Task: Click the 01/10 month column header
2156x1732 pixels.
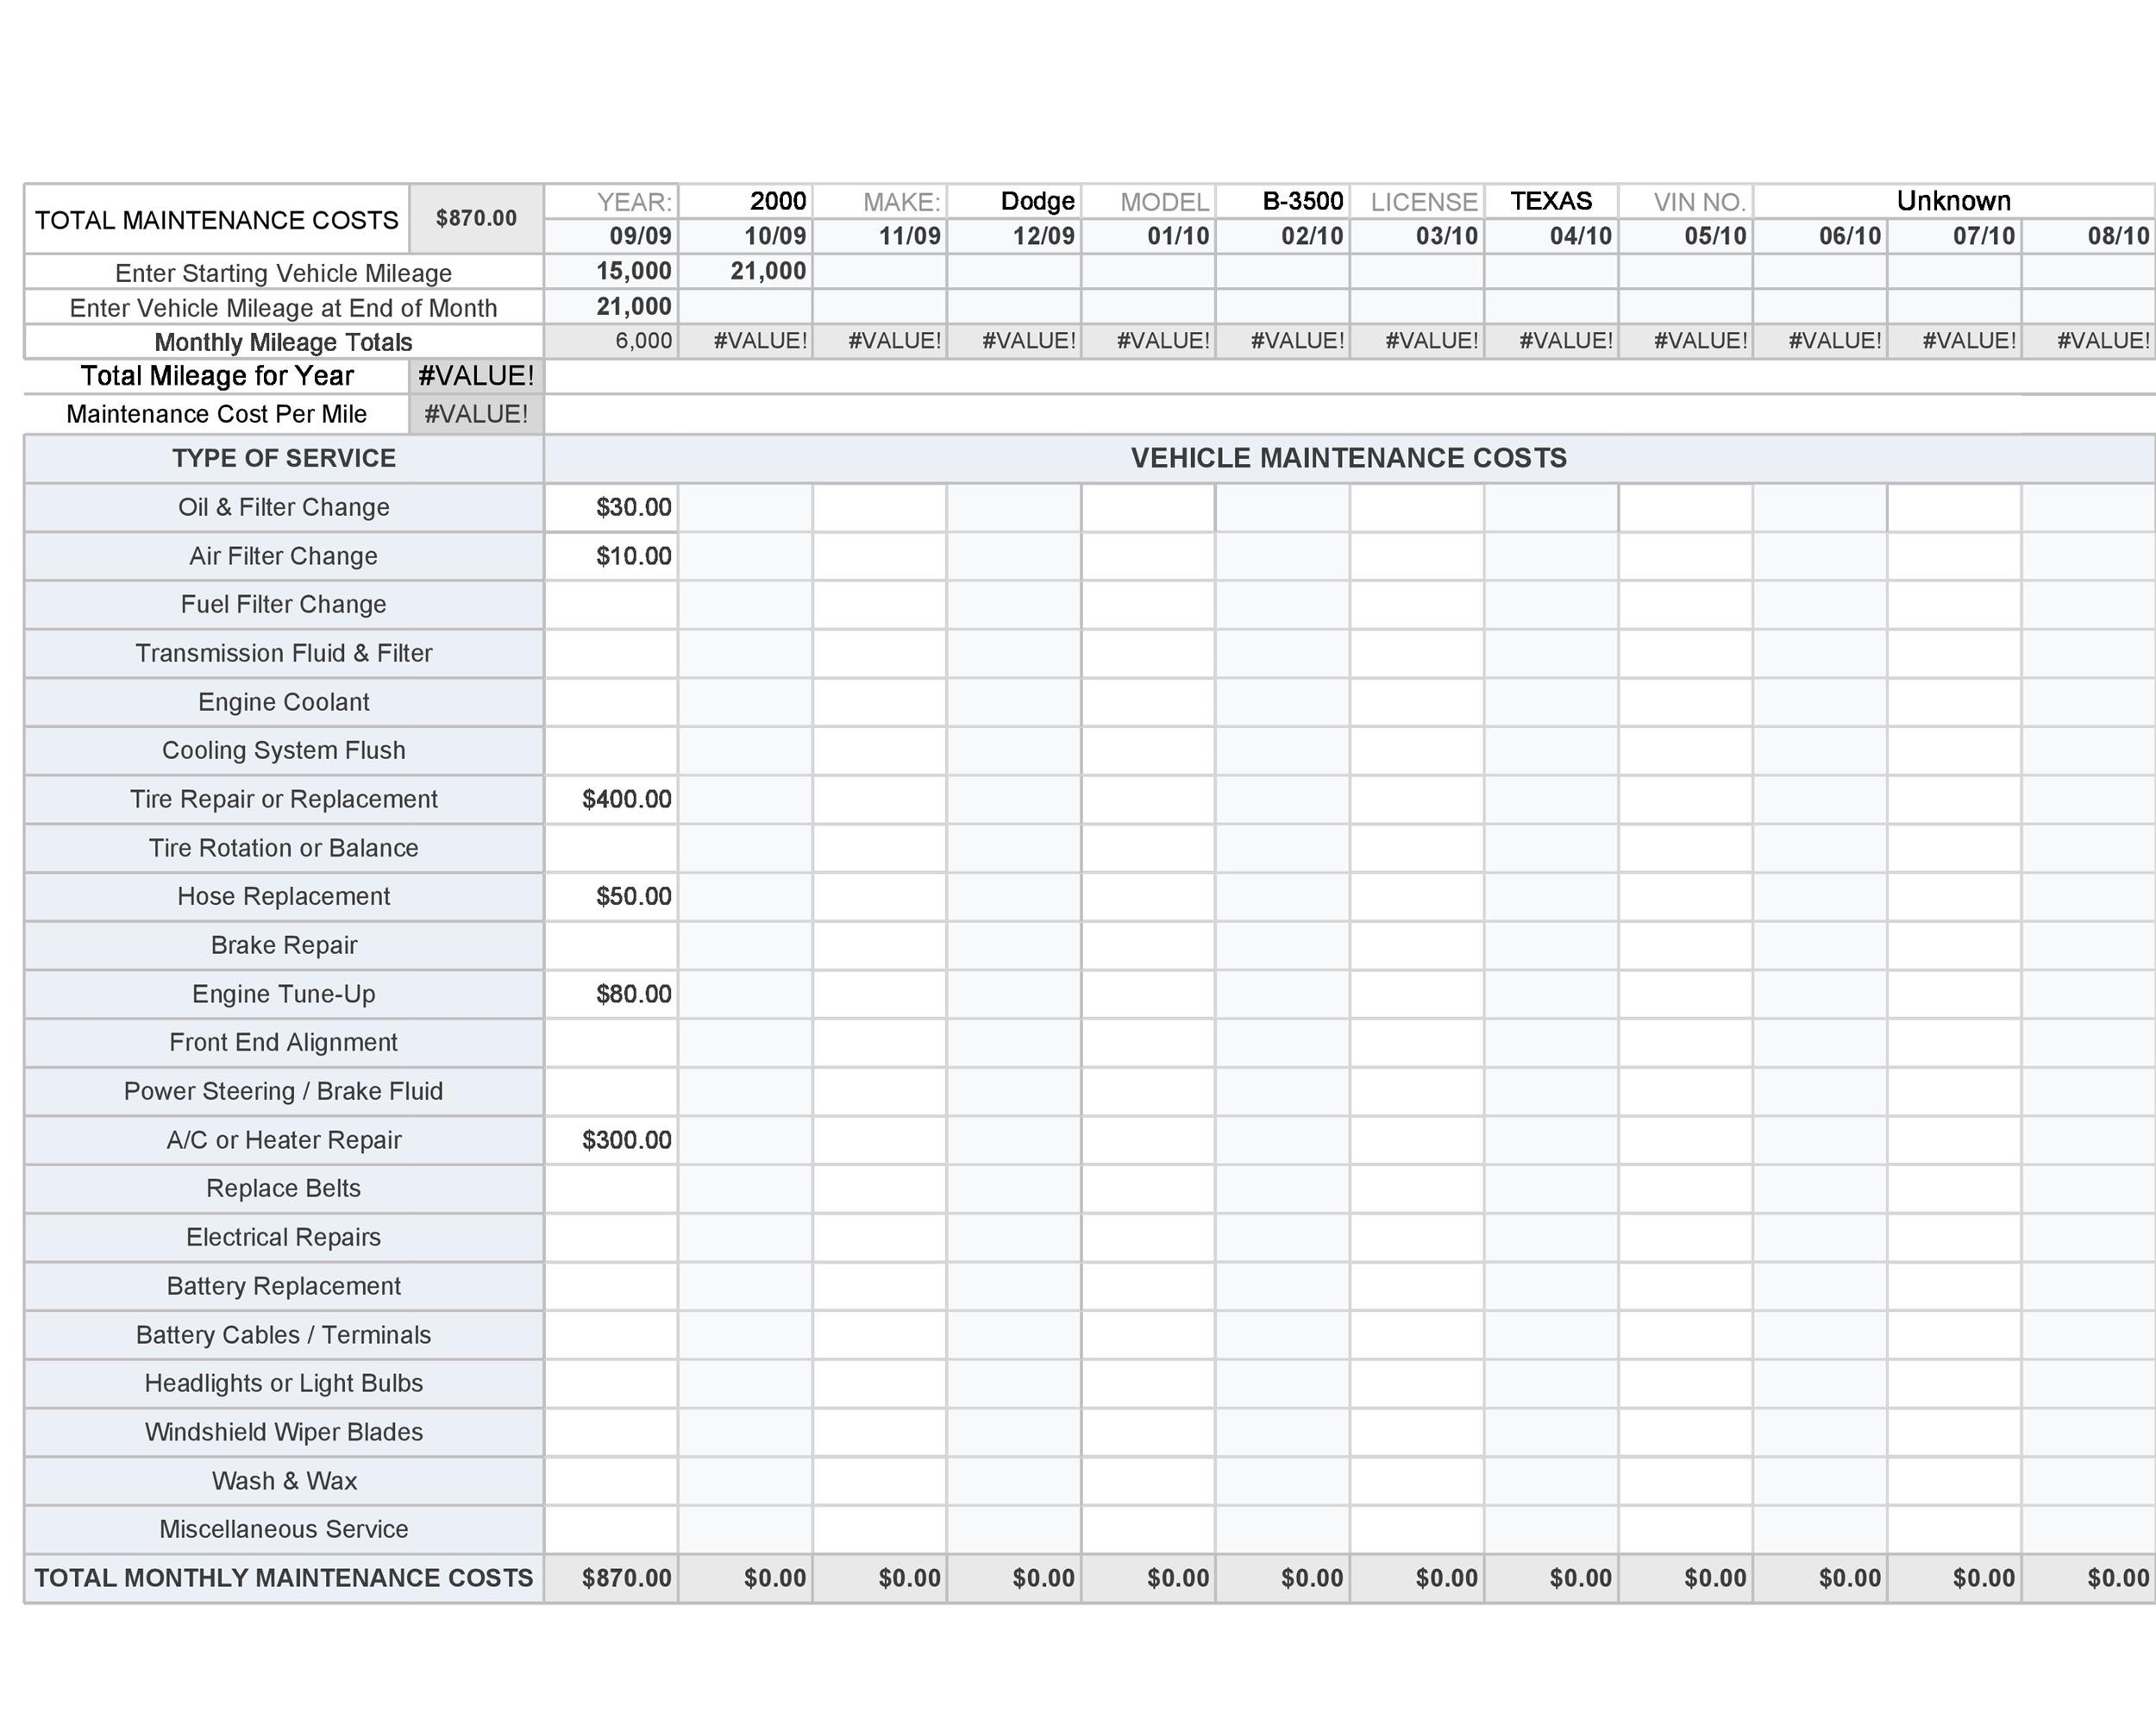Action: tap(1148, 236)
